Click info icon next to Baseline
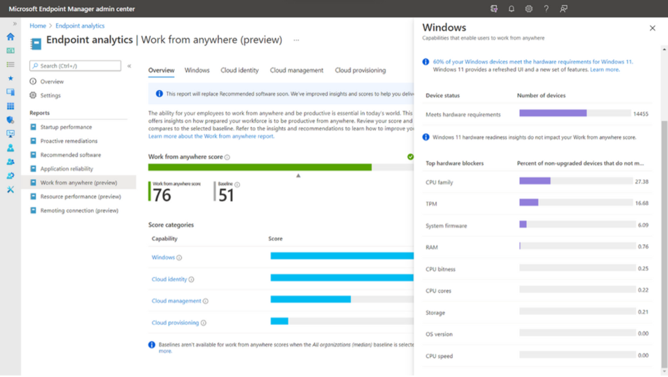The height and width of the screenshot is (377, 668). (237, 184)
